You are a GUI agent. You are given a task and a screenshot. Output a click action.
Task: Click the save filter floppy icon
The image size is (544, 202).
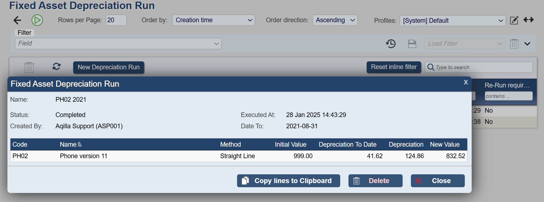[412, 44]
